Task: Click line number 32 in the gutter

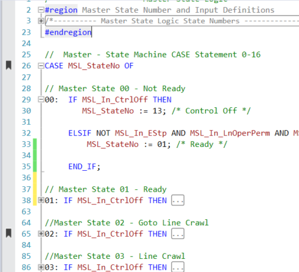Action: (26, 133)
